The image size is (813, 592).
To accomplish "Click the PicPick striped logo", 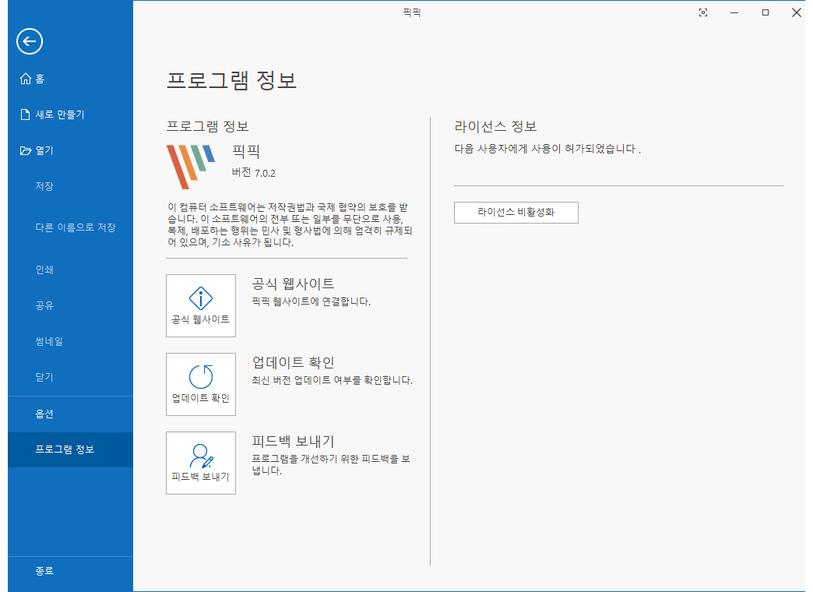I will click(190, 167).
